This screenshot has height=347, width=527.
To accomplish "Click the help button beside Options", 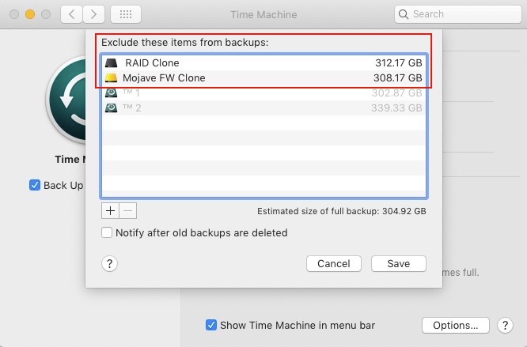I will (504, 325).
